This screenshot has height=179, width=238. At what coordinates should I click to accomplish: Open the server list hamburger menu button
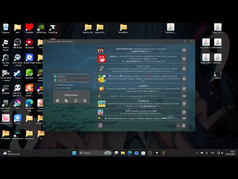tap(100, 125)
